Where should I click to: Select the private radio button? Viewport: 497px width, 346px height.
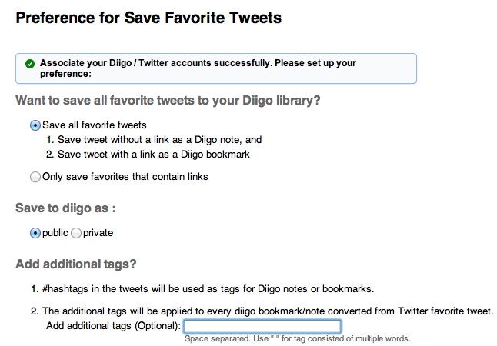pyautogui.click(x=76, y=233)
